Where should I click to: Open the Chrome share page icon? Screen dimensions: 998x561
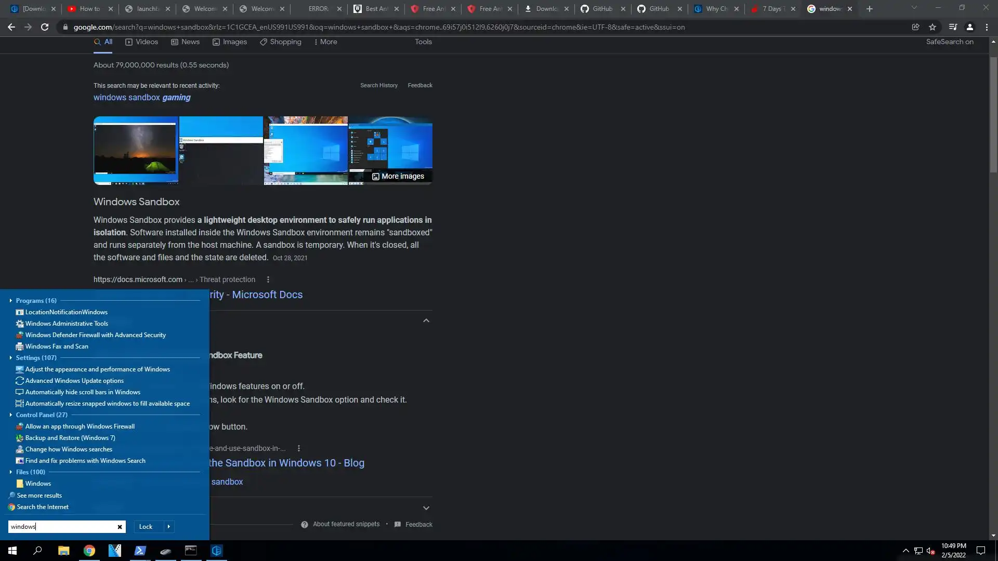915,27
